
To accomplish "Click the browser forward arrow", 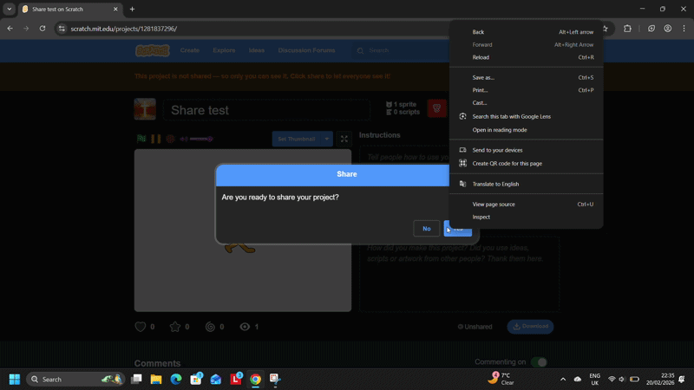I will click(x=26, y=29).
